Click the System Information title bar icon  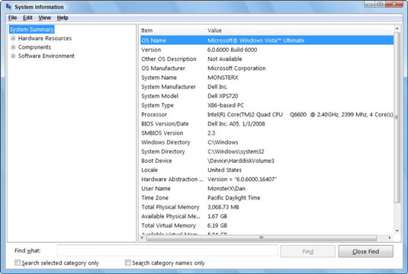pyautogui.click(x=8, y=7)
